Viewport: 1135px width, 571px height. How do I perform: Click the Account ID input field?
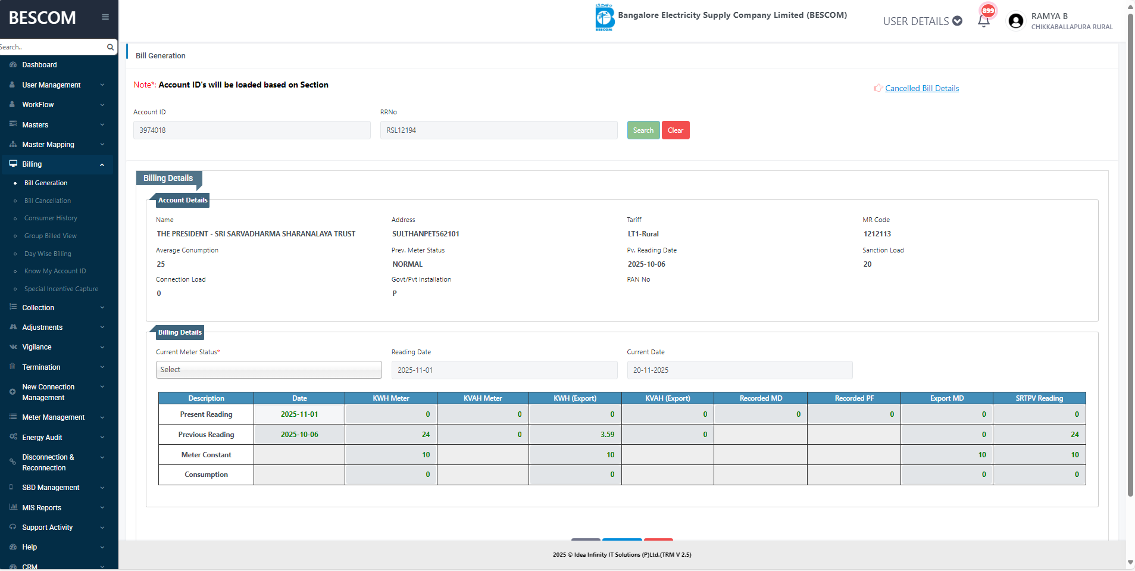(252, 130)
